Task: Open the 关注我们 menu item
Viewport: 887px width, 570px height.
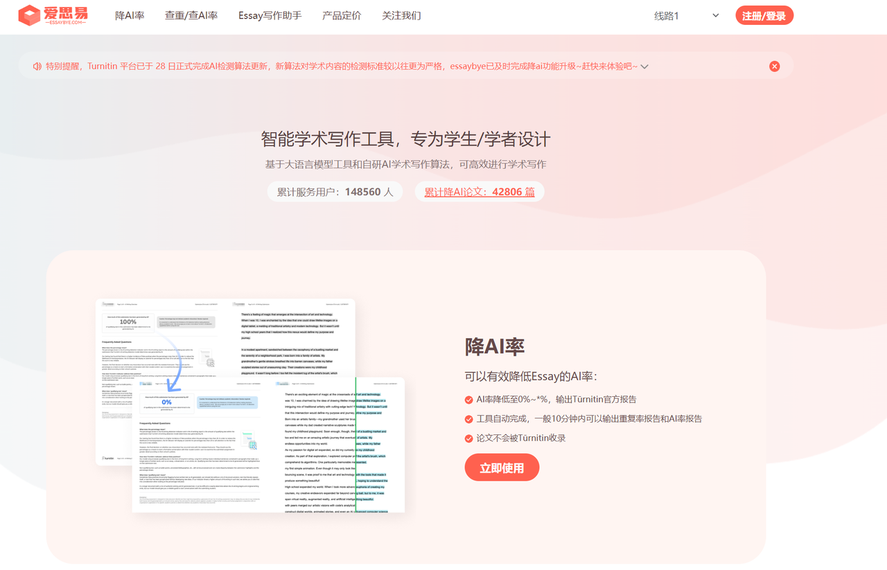Action: pyautogui.click(x=401, y=15)
